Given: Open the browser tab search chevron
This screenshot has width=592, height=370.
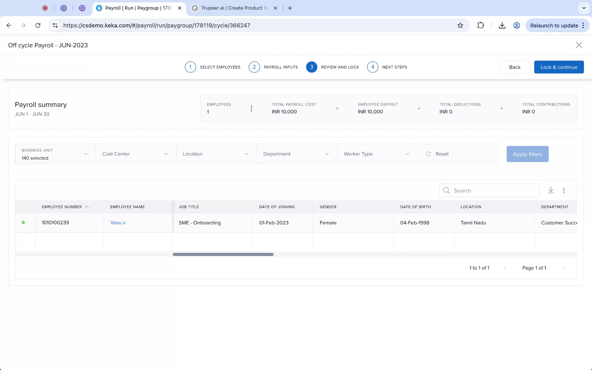Looking at the screenshot, I should pos(584,8).
